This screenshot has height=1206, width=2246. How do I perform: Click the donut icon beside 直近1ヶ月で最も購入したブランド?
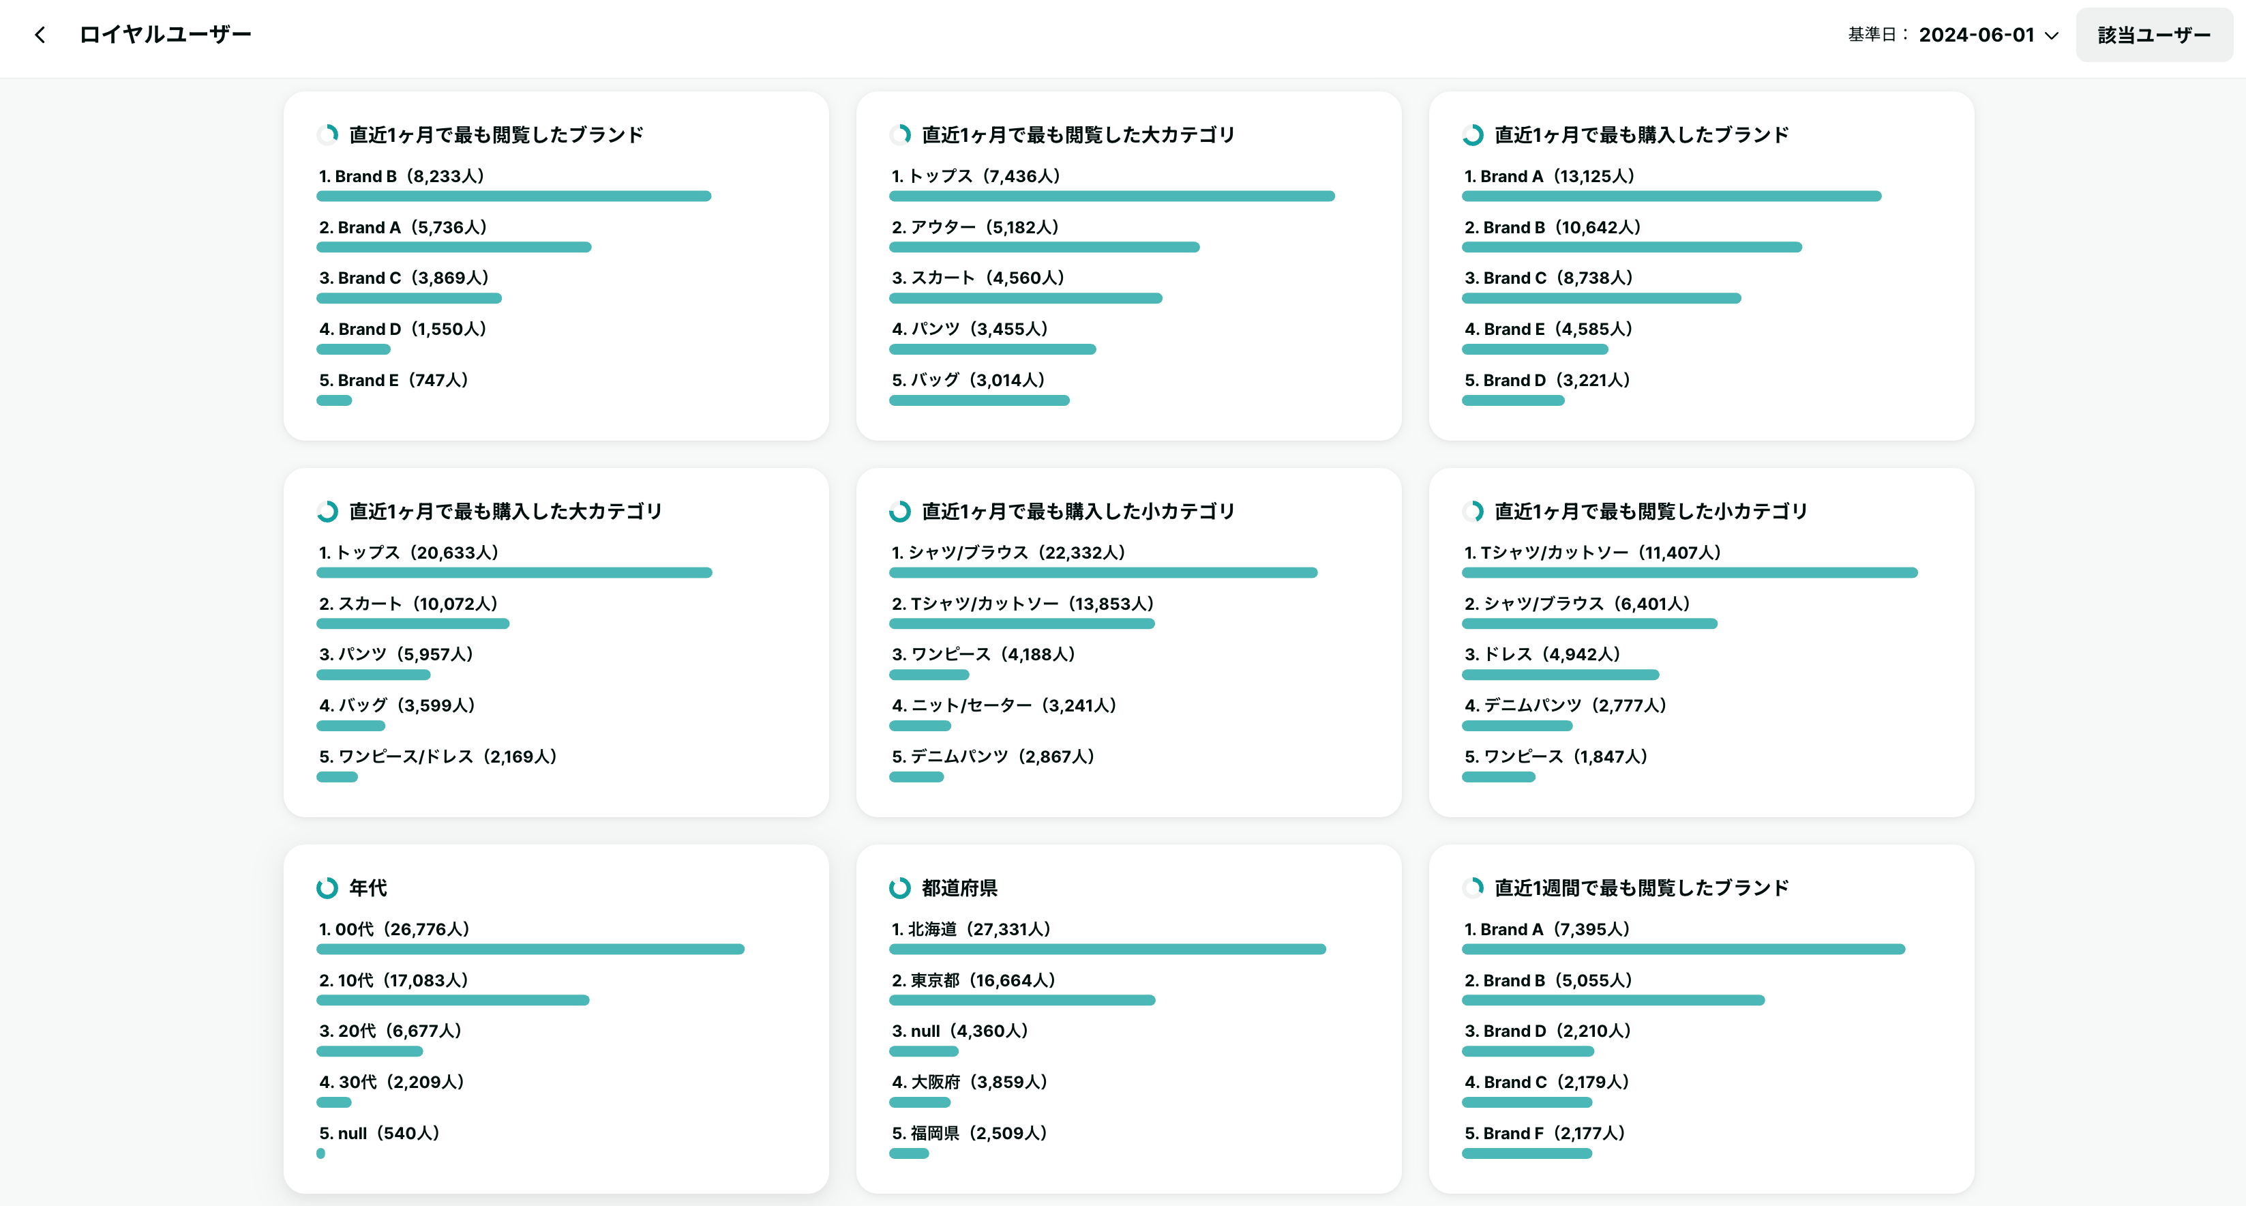tap(1473, 134)
